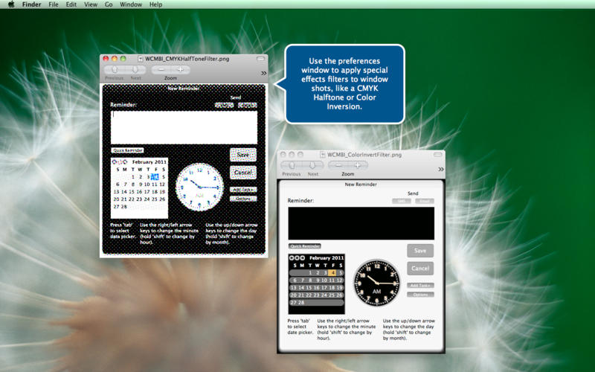The image size is (595, 372).
Task: Click the analog clock in the halftone image
Action: point(199,187)
